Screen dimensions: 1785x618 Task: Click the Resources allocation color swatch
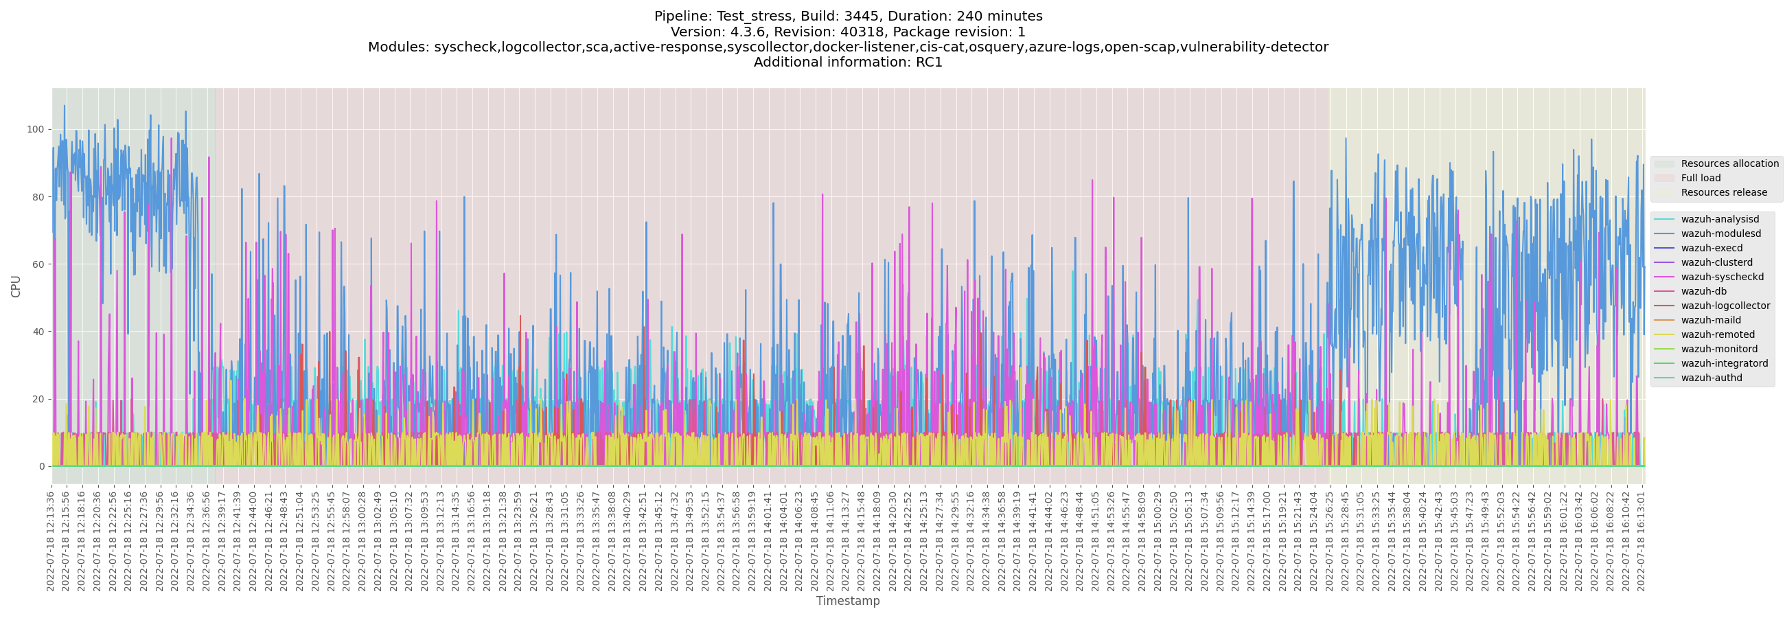tap(1663, 164)
